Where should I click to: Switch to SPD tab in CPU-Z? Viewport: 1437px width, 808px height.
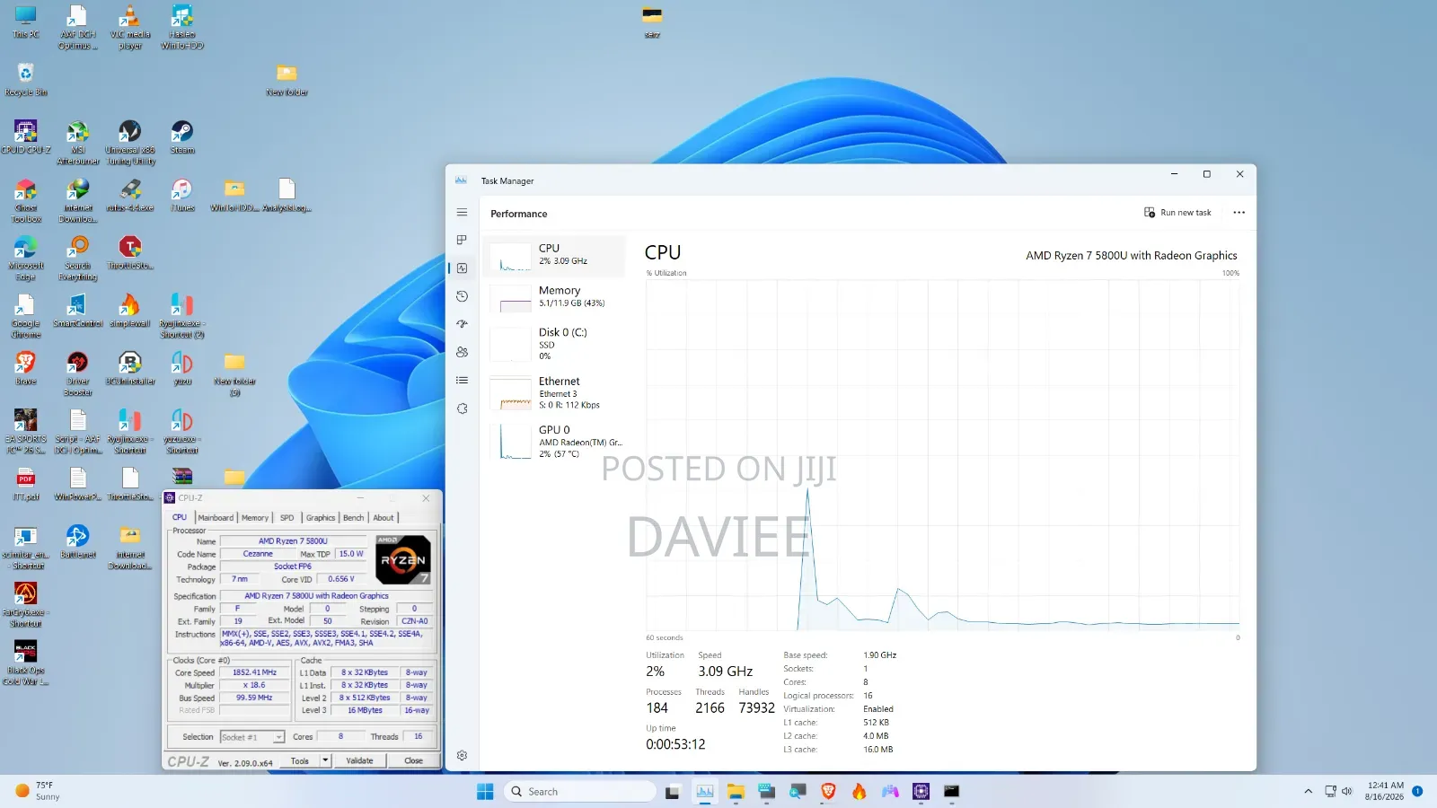tap(287, 518)
